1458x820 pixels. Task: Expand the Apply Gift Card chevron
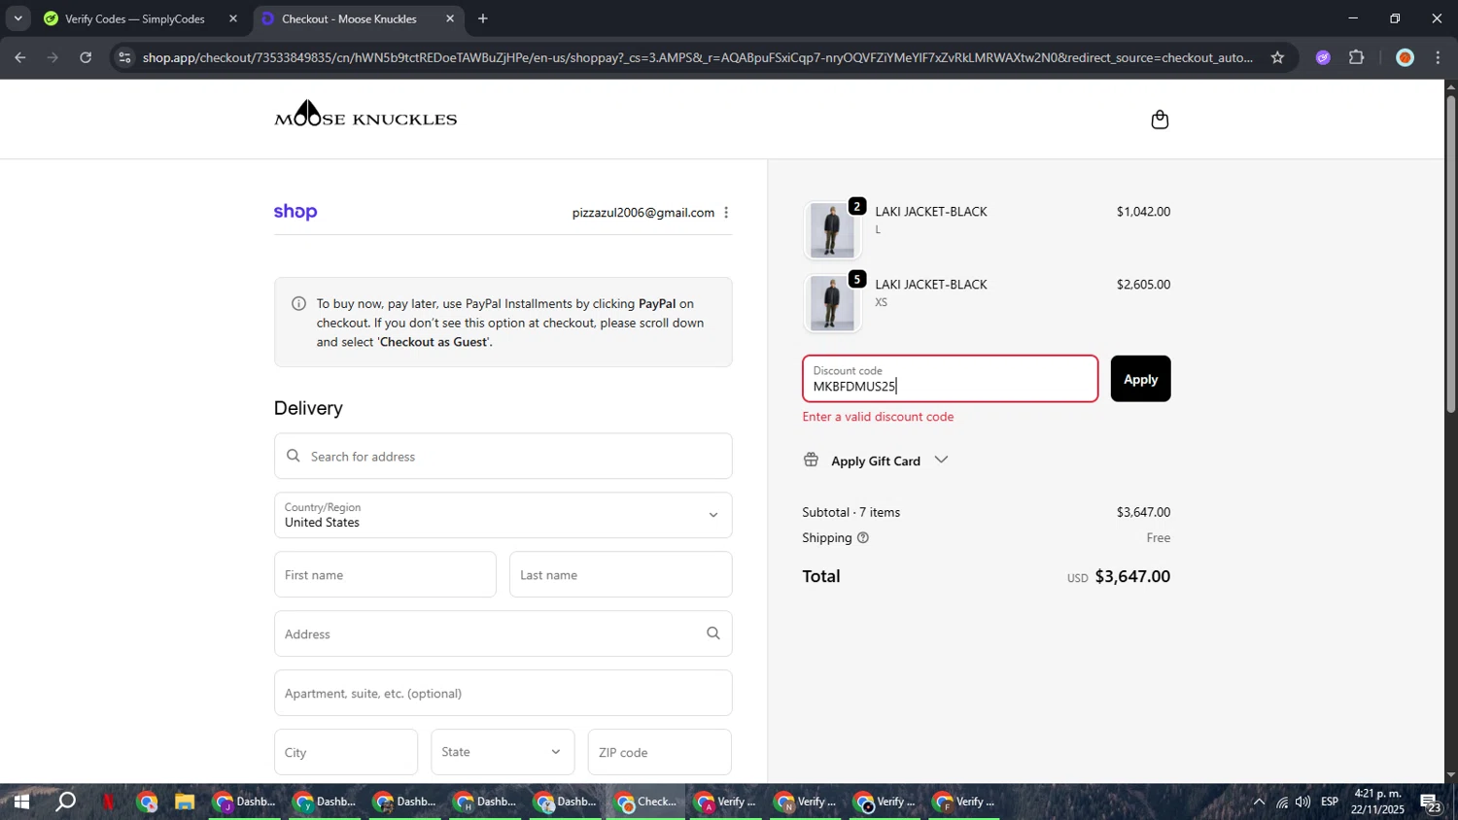tap(941, 460)
